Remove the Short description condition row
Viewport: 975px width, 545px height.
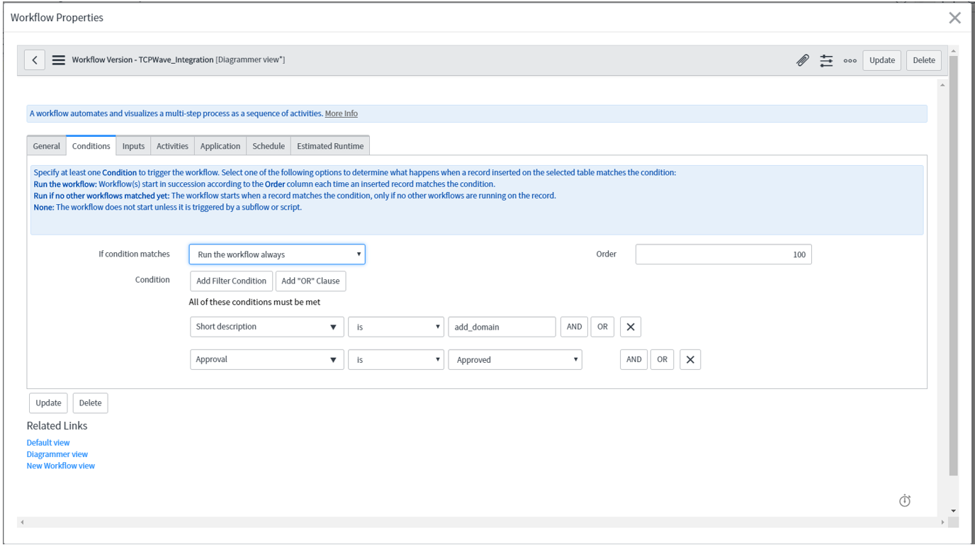(630, 327)
